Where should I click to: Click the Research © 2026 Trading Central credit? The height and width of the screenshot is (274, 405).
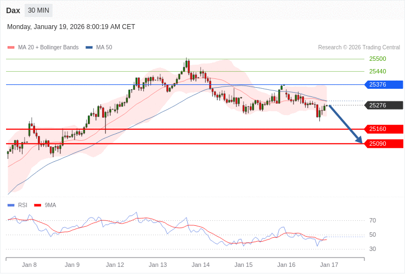point(359,48)
